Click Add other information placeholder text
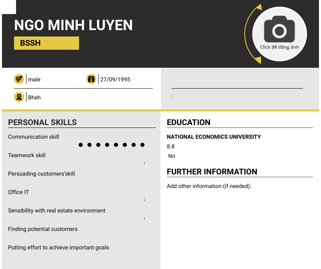The width and height of the screenshot is (321, 269). point(209,186)
